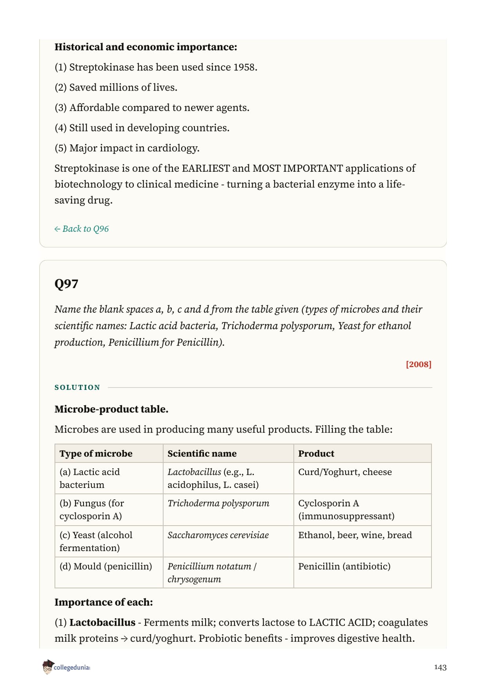
Task: Click the Back to Q96 link
Action: [82, 229]
